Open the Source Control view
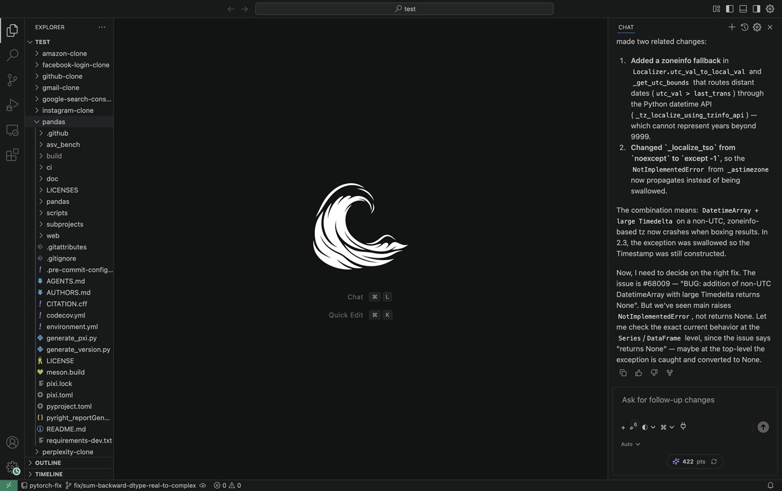The height and width of the screenshot is (491, 782). click(x=12, y=80)
